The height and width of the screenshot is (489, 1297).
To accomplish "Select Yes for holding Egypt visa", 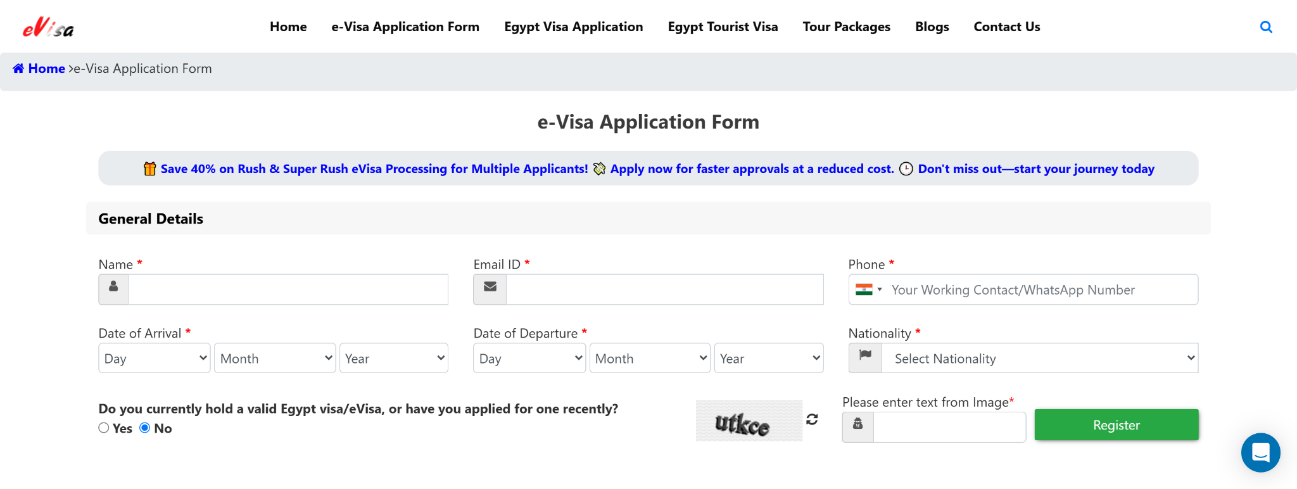I will (x=104, y=428).
